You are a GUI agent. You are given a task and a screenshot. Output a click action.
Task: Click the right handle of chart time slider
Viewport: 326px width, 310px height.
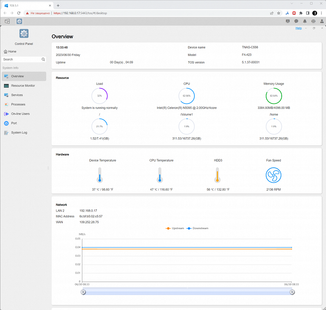pyautogui.click(x=292, y=292)
